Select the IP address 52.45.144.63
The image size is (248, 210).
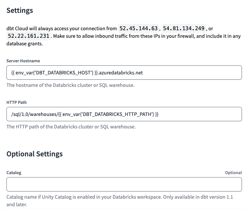click(139, 28)
